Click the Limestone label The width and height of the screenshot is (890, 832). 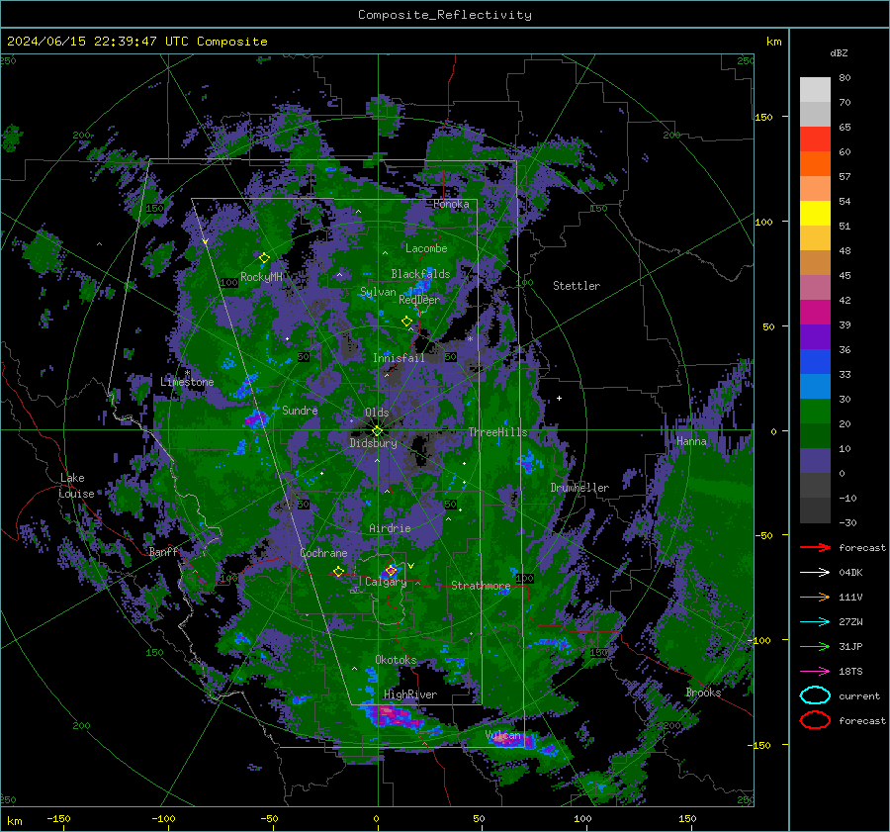[187, 382]
